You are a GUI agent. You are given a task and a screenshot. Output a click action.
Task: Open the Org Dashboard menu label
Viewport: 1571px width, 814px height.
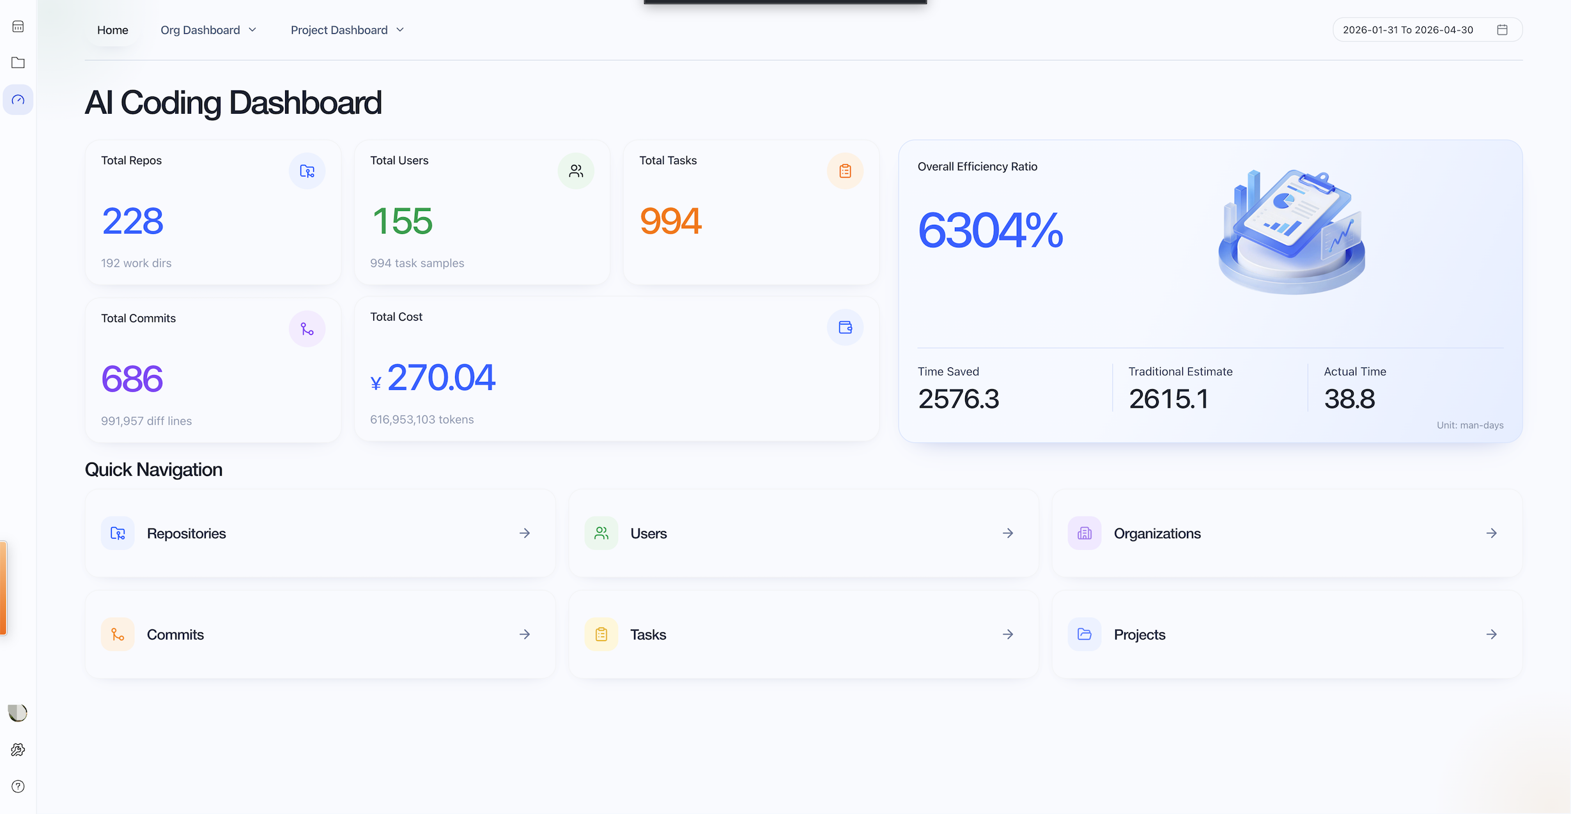coord(200,30)
